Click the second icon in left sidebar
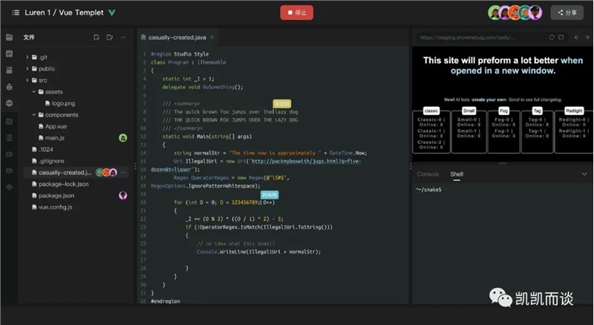The image size is (594, 325). tap(10, 53)
